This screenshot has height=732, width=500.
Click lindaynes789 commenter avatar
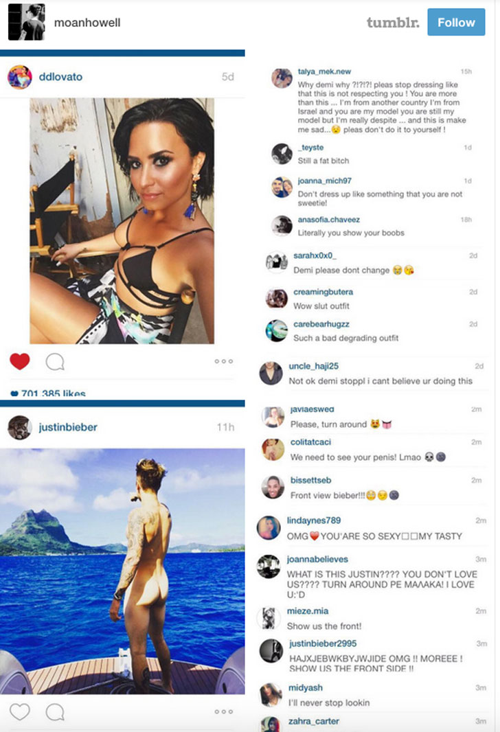(x=269, y=527)
